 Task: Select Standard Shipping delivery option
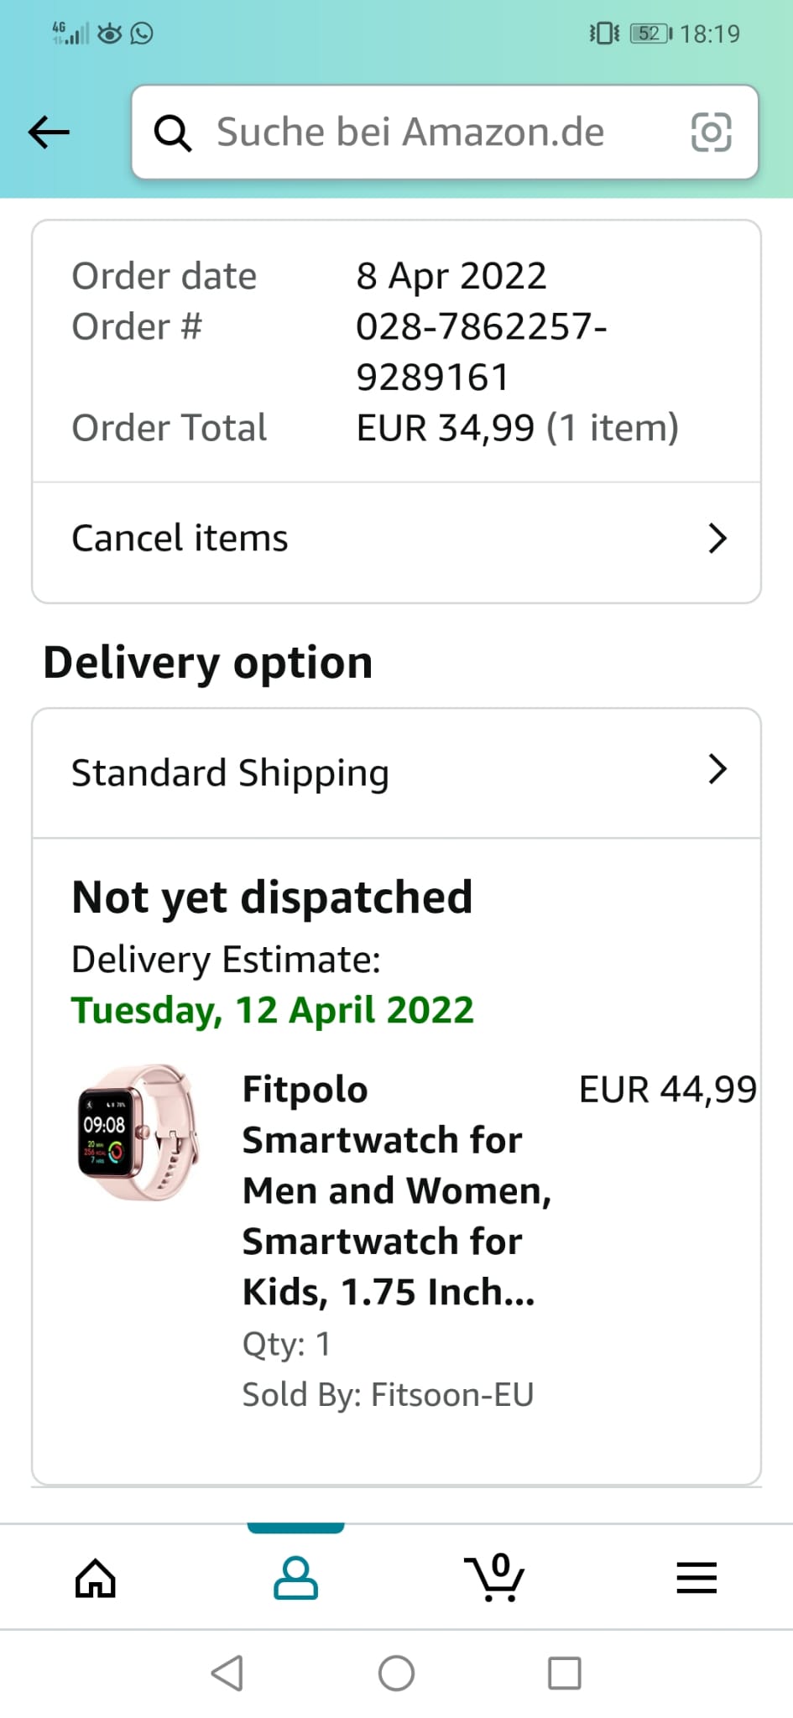tap(231, 773)
